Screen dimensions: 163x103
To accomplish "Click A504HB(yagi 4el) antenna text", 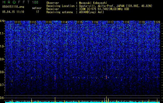I will click(x=91, y=12).
